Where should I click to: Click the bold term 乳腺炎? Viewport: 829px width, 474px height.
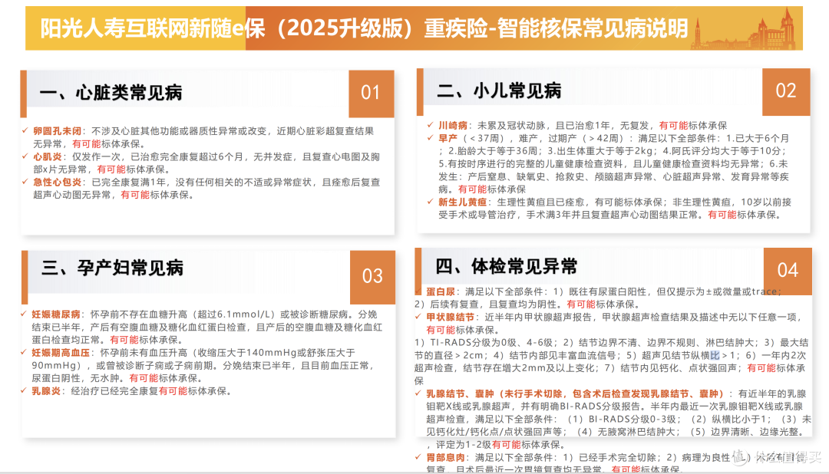(x=47, y=392)
